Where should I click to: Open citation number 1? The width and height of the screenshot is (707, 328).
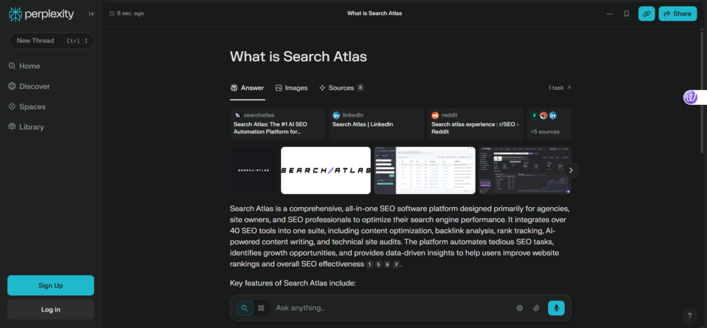[x=369, y=264]
